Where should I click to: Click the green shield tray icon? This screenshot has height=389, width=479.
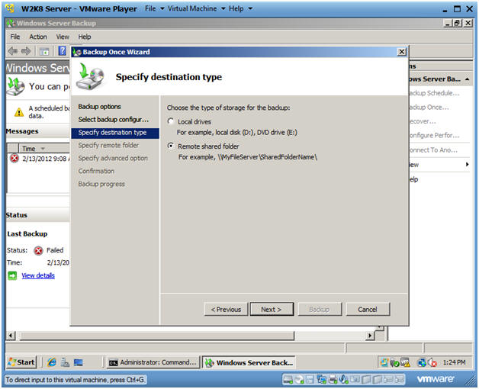coord(394,363)
